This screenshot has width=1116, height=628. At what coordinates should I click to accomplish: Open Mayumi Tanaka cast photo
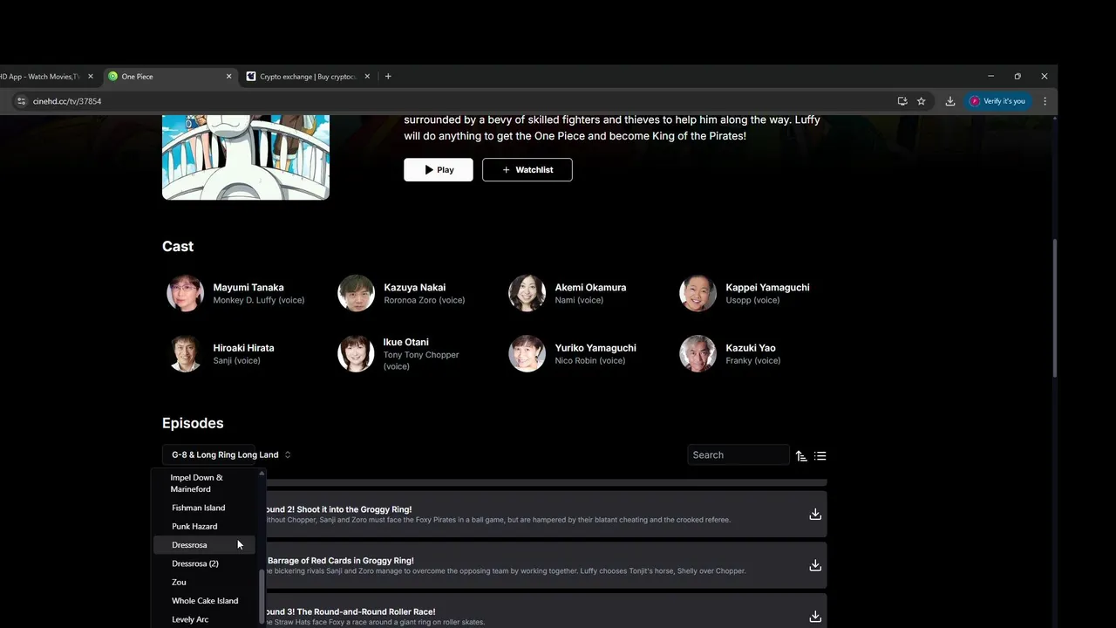(185, 293)
